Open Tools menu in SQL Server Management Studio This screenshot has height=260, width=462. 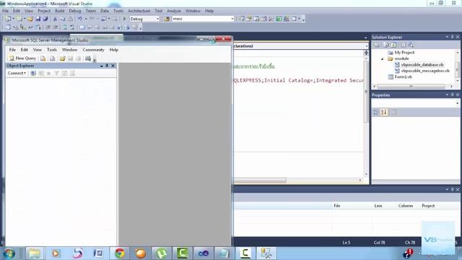(x=52, y=50)
